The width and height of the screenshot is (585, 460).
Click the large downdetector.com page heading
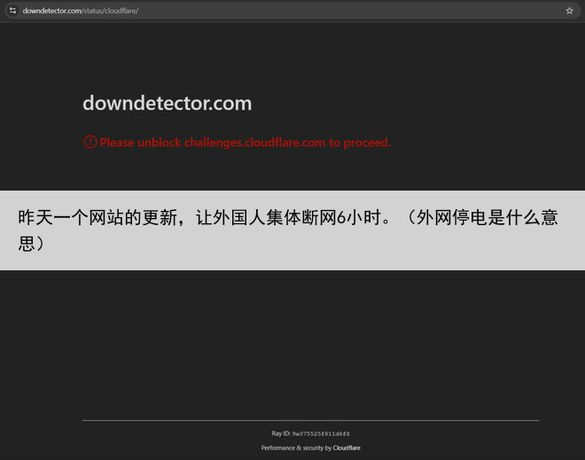point(167,103)
